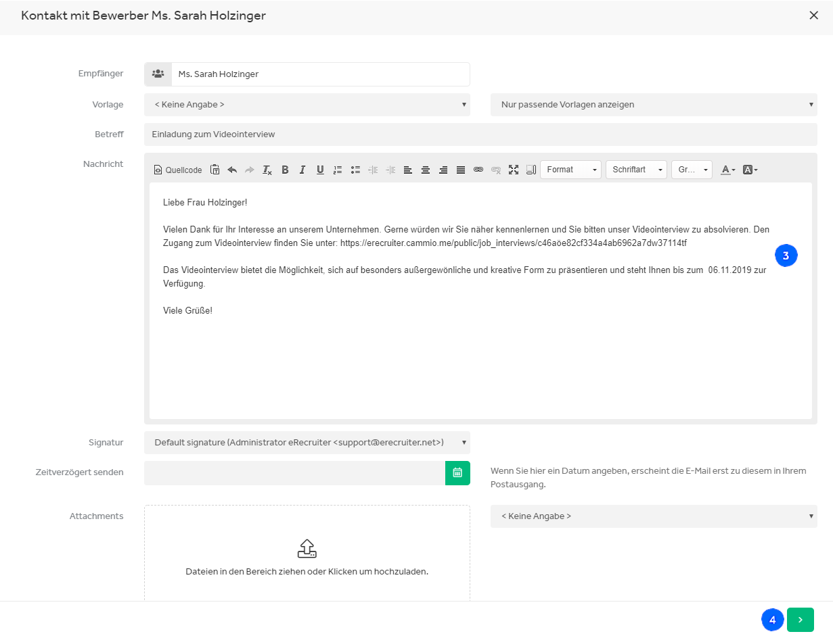Image resolution: width=833 pixels, height=636 pixels.
Task: Align text left
Action: (x=408, y=170)
